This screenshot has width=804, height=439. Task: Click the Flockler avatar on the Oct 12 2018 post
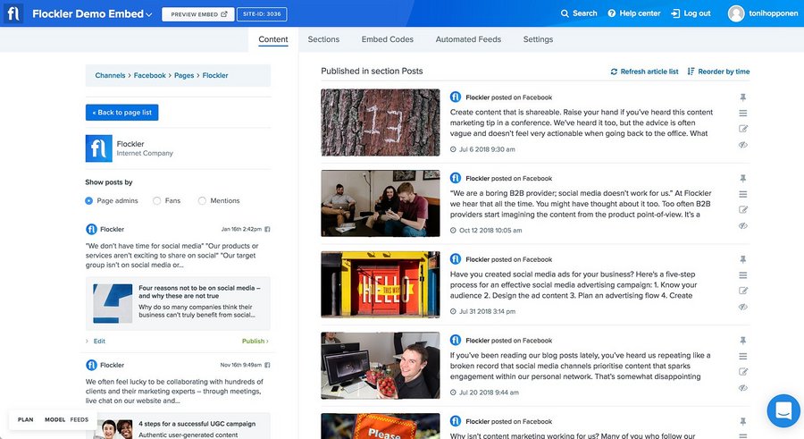tap(456, 178)
